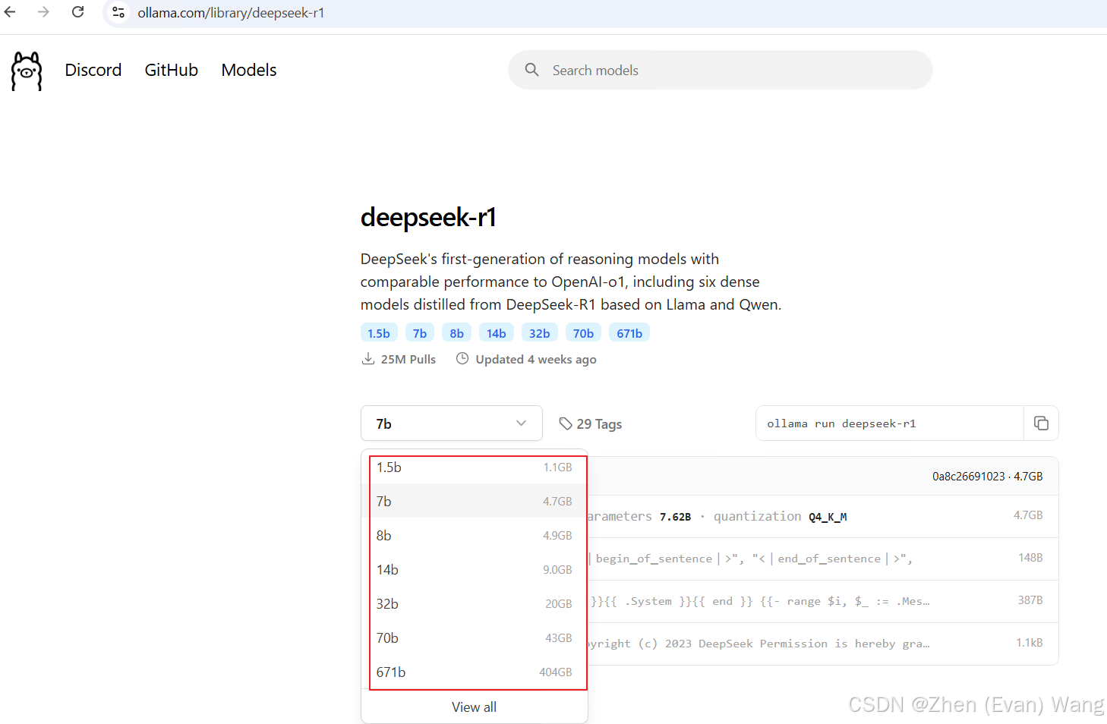The width and height of the screenshot is (1107, 724).
Task: Click the 671b blue tag badge
Action: click(x=629, y=333)
